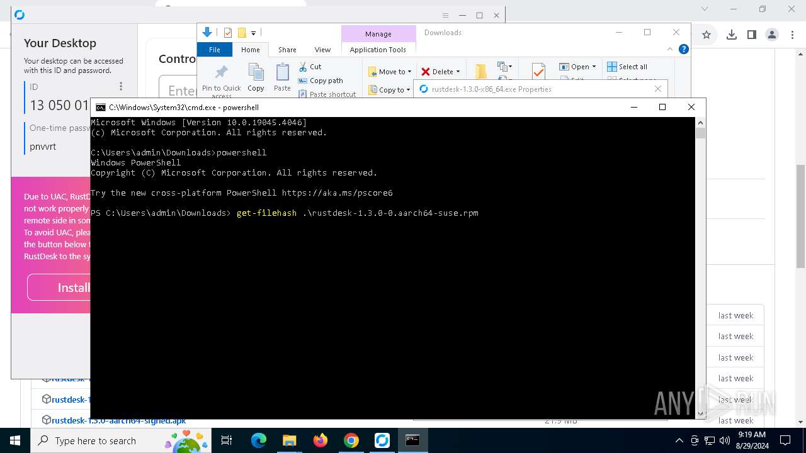Open Chrome downloads icon
Image resolution: width=806 pixels, height=453 pixels.
[731, 35]
